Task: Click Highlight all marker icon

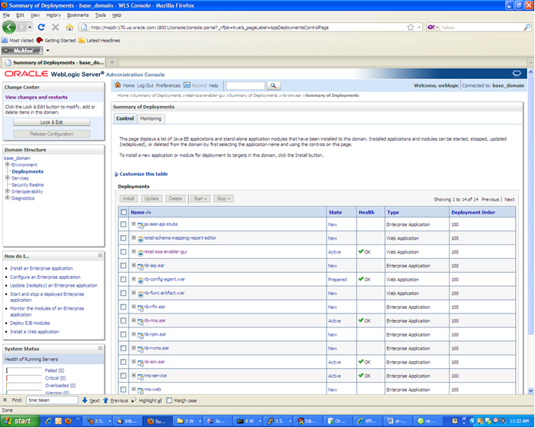Action: click(134, 400)
